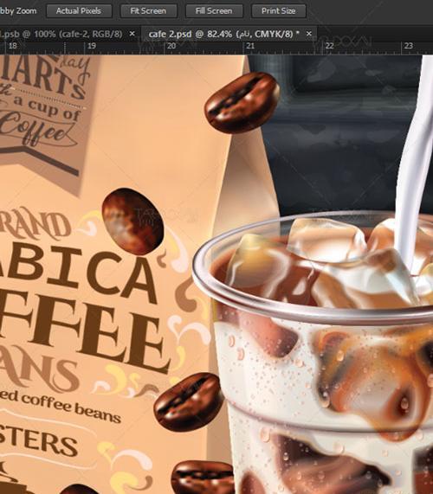Click the Fill Screen button
The image size is (433, 494).
214,11
